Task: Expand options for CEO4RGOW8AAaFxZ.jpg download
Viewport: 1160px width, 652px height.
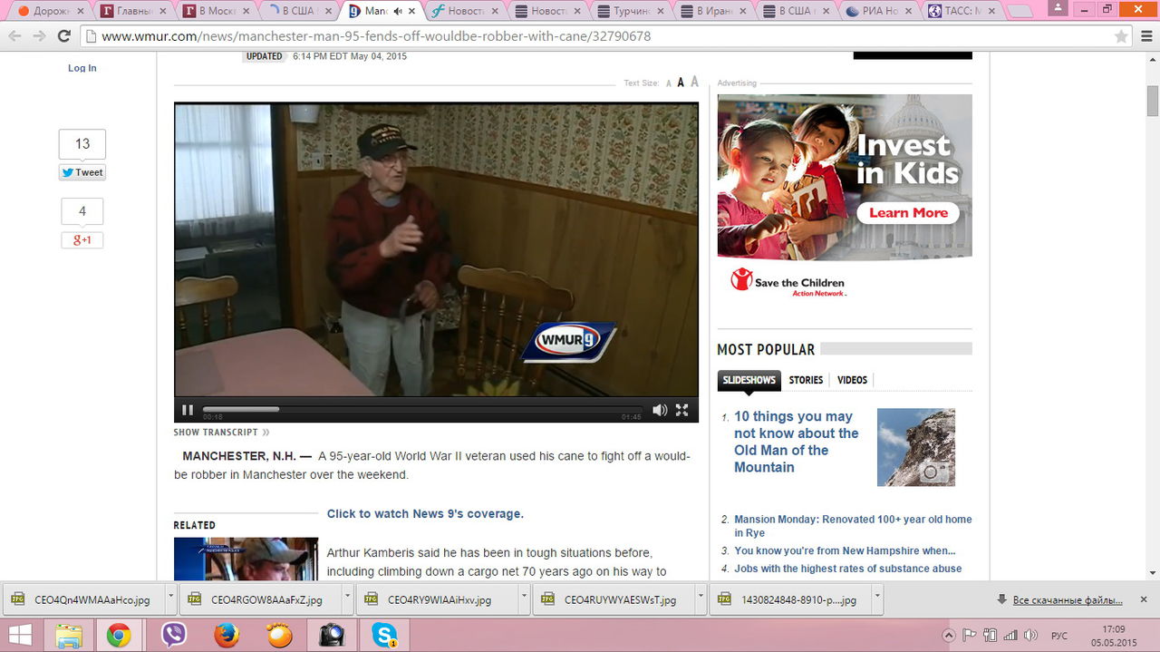Action: click(x=347, y=599)
